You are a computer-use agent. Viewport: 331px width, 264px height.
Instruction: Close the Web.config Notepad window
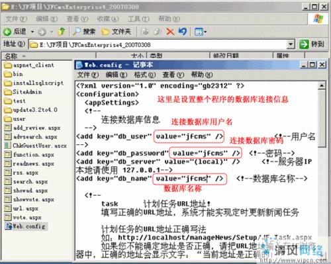(322, 65)
